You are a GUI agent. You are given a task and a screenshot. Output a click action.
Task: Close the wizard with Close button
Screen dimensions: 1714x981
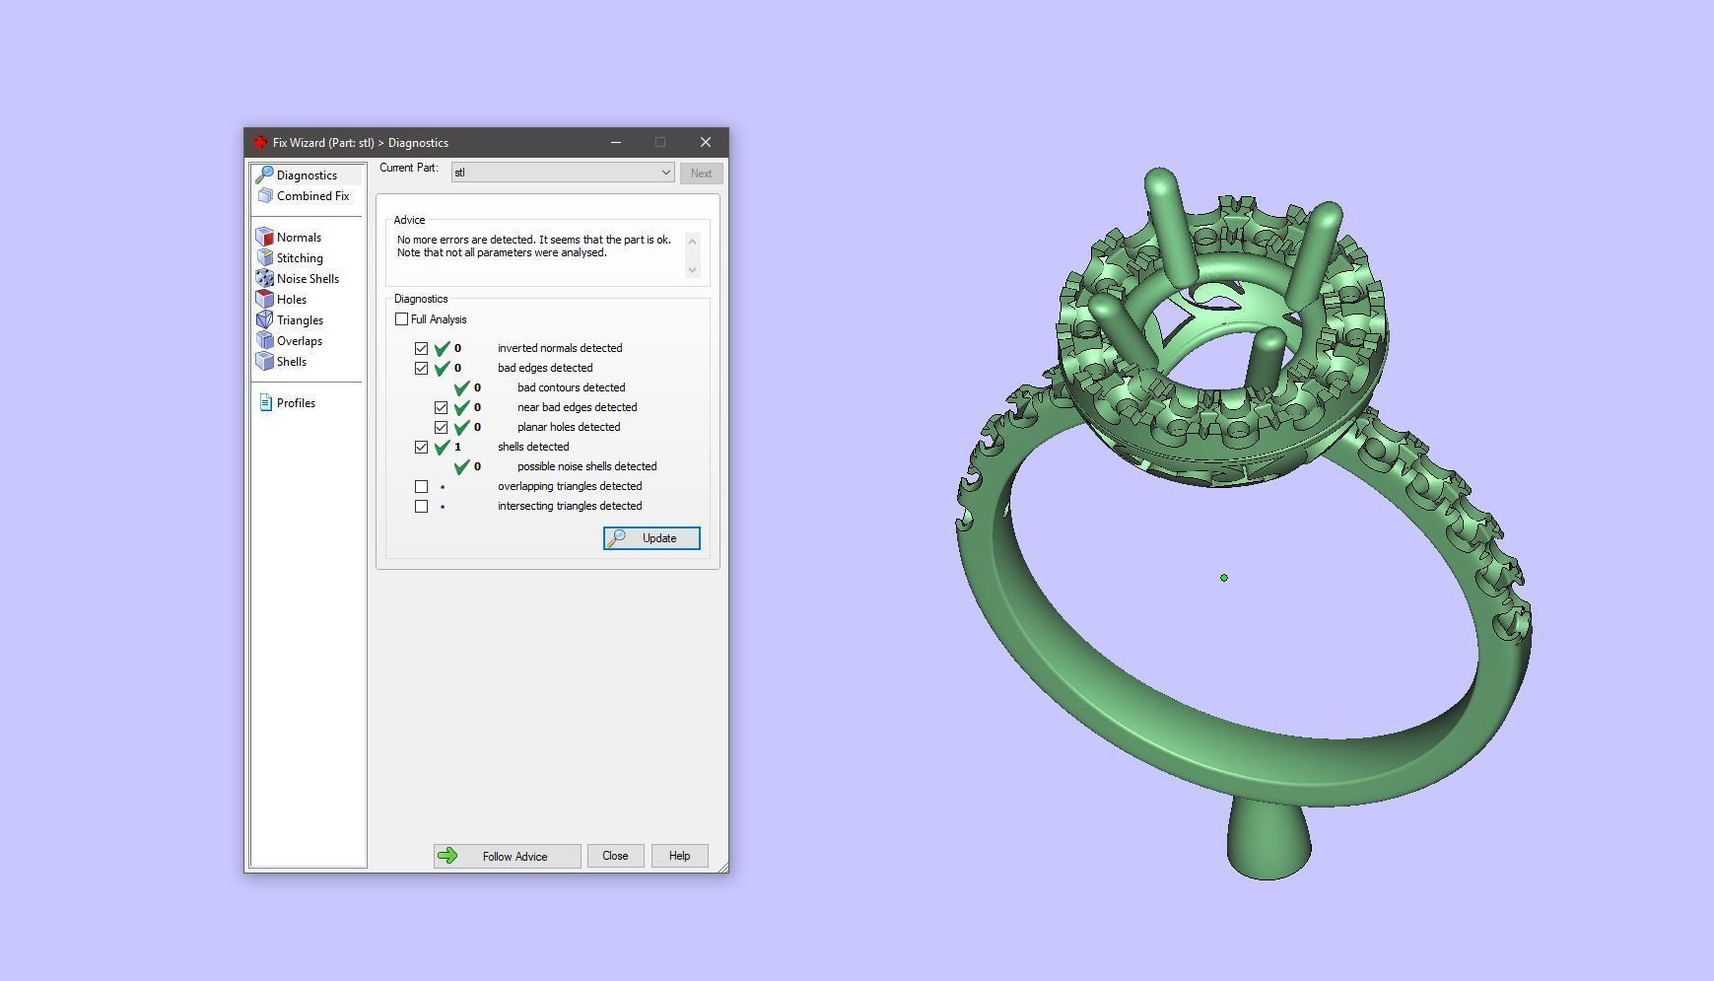[615, 856]
